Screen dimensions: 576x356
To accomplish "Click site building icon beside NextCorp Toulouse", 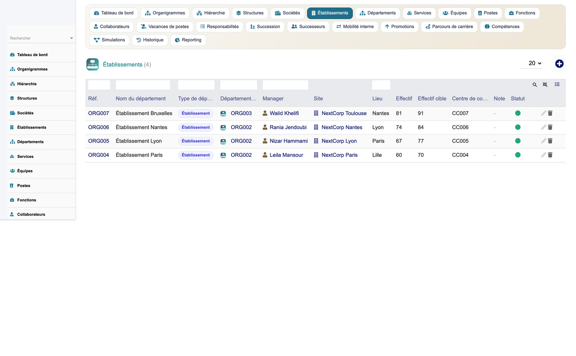I will 316,113.
